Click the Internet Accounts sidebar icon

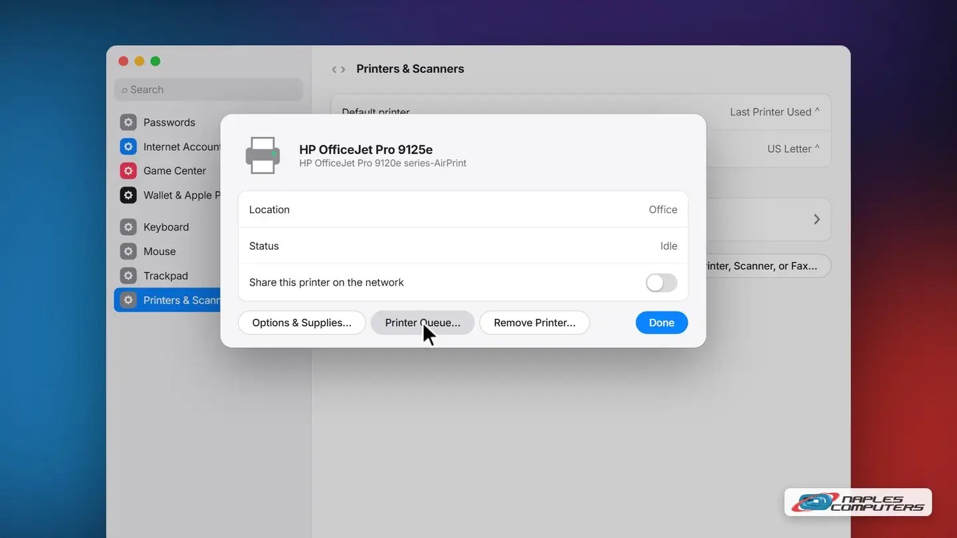click(128, 147)
